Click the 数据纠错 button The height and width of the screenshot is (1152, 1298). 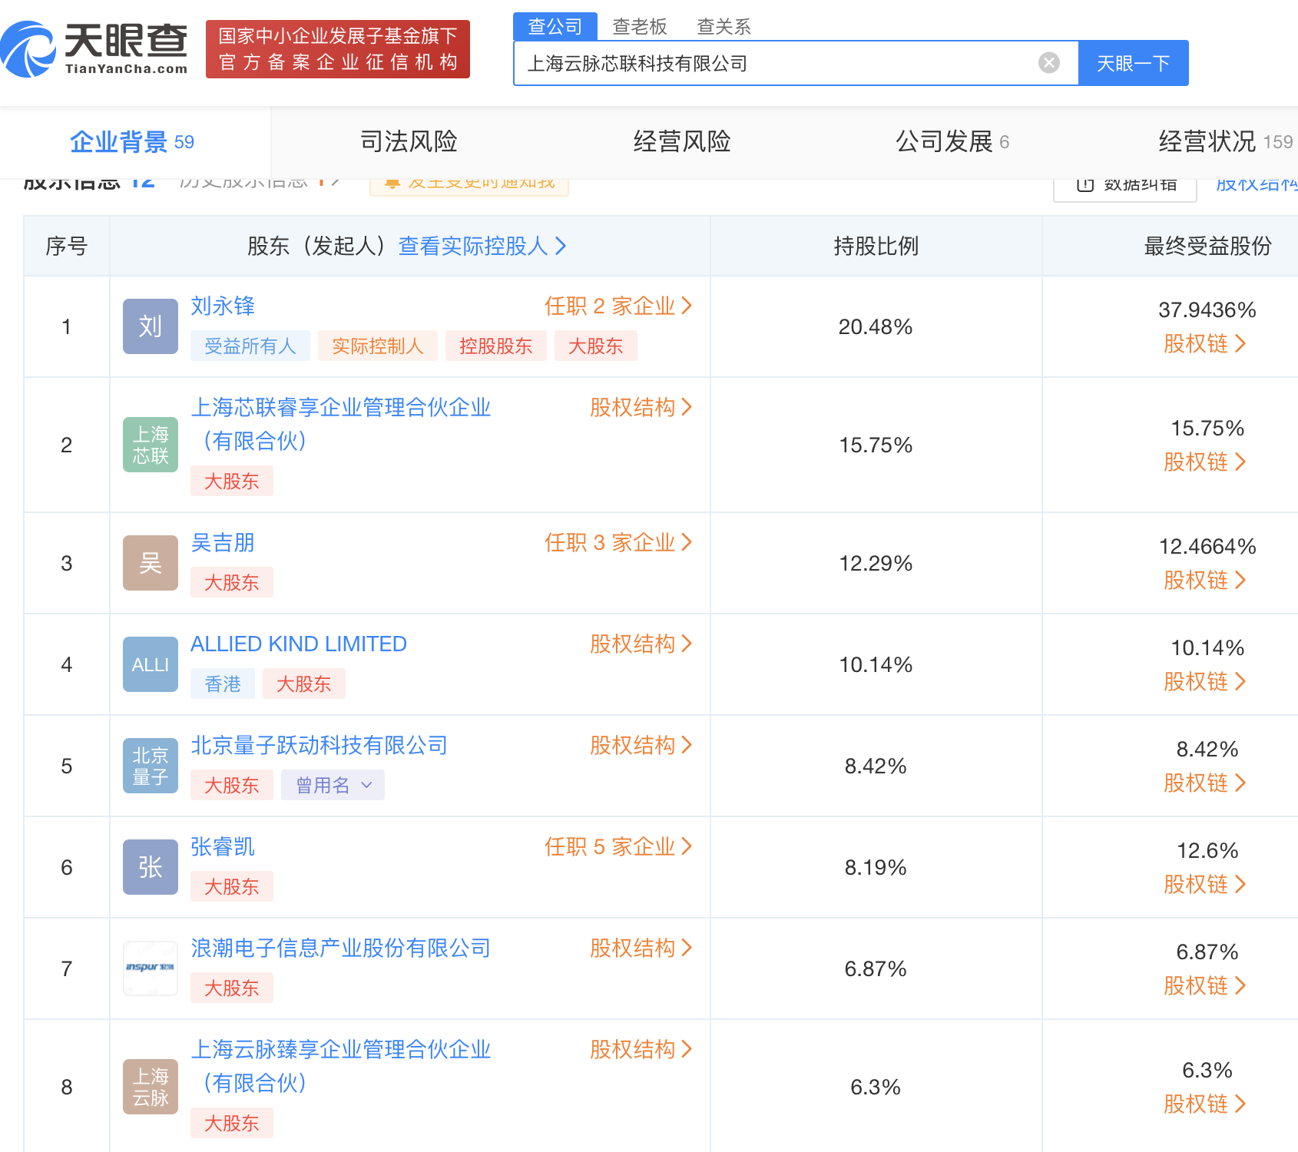tap(1125, 186)
